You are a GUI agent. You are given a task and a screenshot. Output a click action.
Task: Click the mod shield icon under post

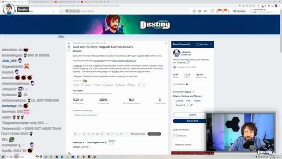tap(144, 85)
